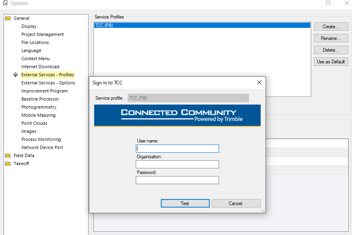Click the Takeoff folder icon
Screen dimensions: 352x235
[x=8, y=164]
